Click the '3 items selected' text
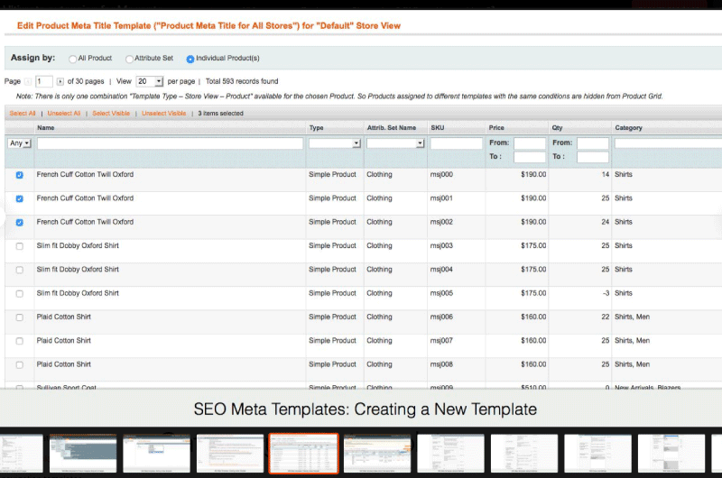This screenshot has width=722, height=478. 220,113
